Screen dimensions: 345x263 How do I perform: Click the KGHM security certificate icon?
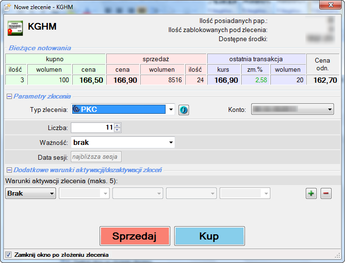15,28
